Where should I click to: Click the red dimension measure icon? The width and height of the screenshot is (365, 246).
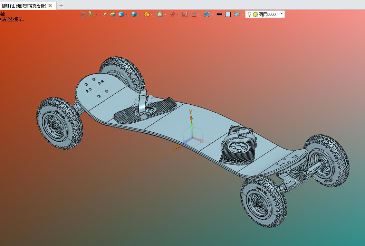(x=194, y=15)
